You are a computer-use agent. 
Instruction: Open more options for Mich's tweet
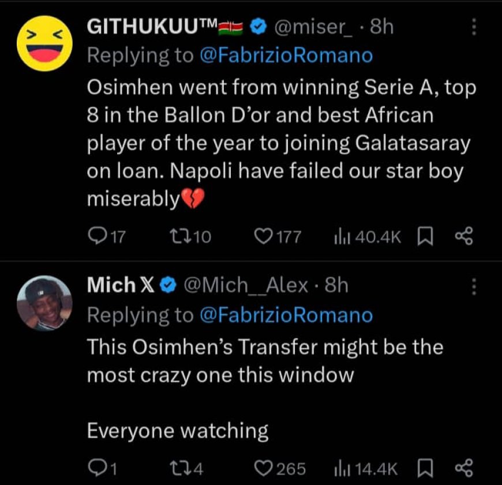point(474,287)
